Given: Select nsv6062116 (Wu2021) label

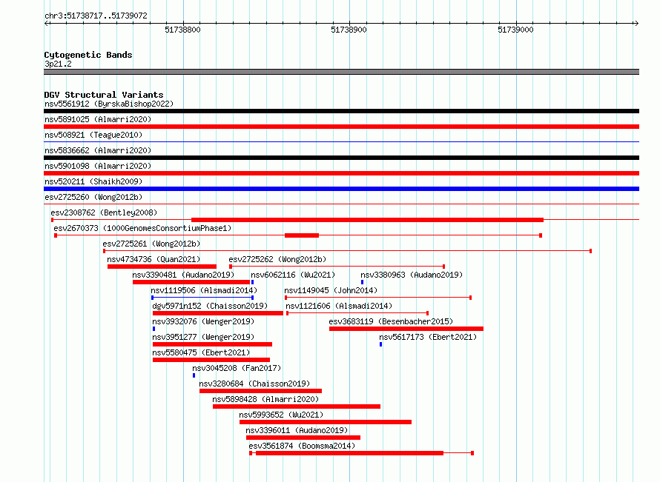Looking at the screenshot, I should (x=293, y=275).
